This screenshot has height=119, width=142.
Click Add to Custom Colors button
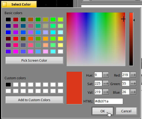tap(34, 100)
